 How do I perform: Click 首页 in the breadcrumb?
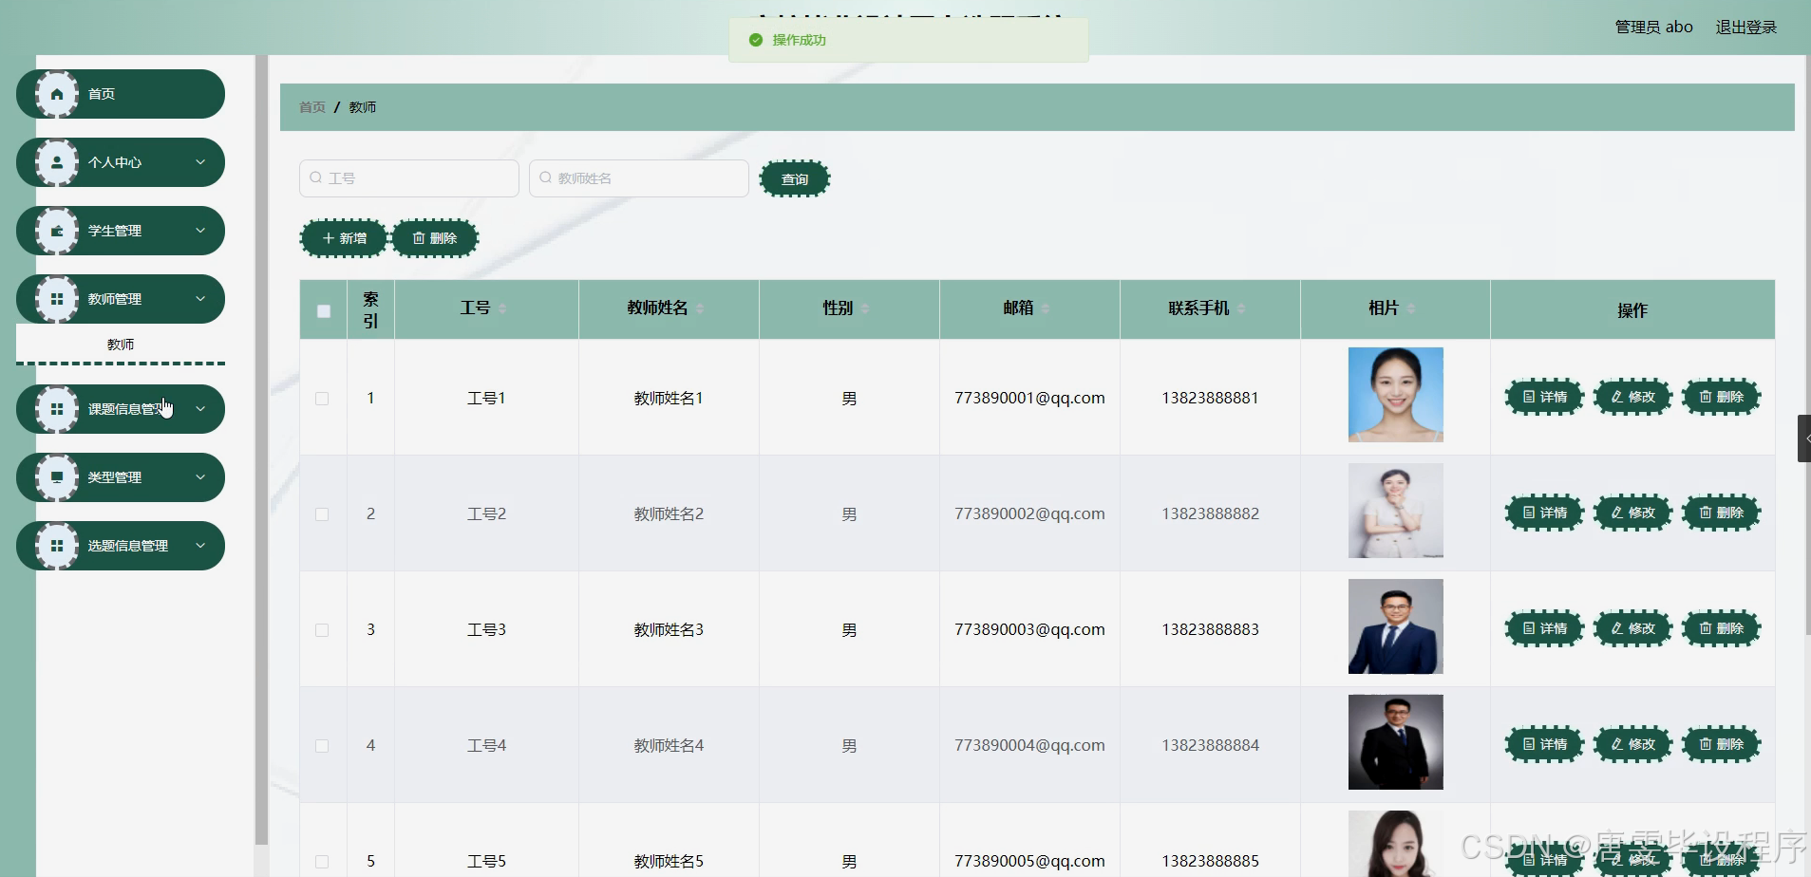click(312, 107)
